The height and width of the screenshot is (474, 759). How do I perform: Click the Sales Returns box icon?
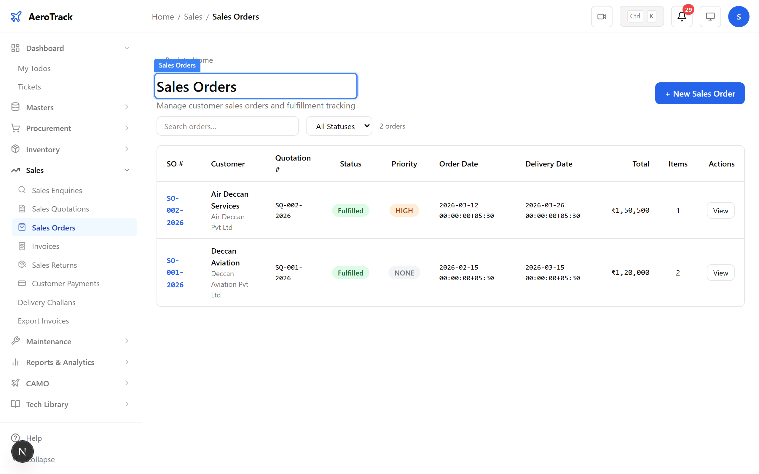click(x=22, y=265)
